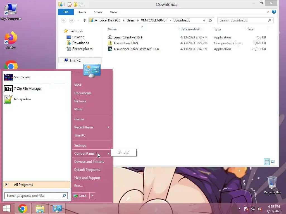Open Control Panel menu entry
The width and height of the screenshot is (286, 214).
[x=91, y=154]
